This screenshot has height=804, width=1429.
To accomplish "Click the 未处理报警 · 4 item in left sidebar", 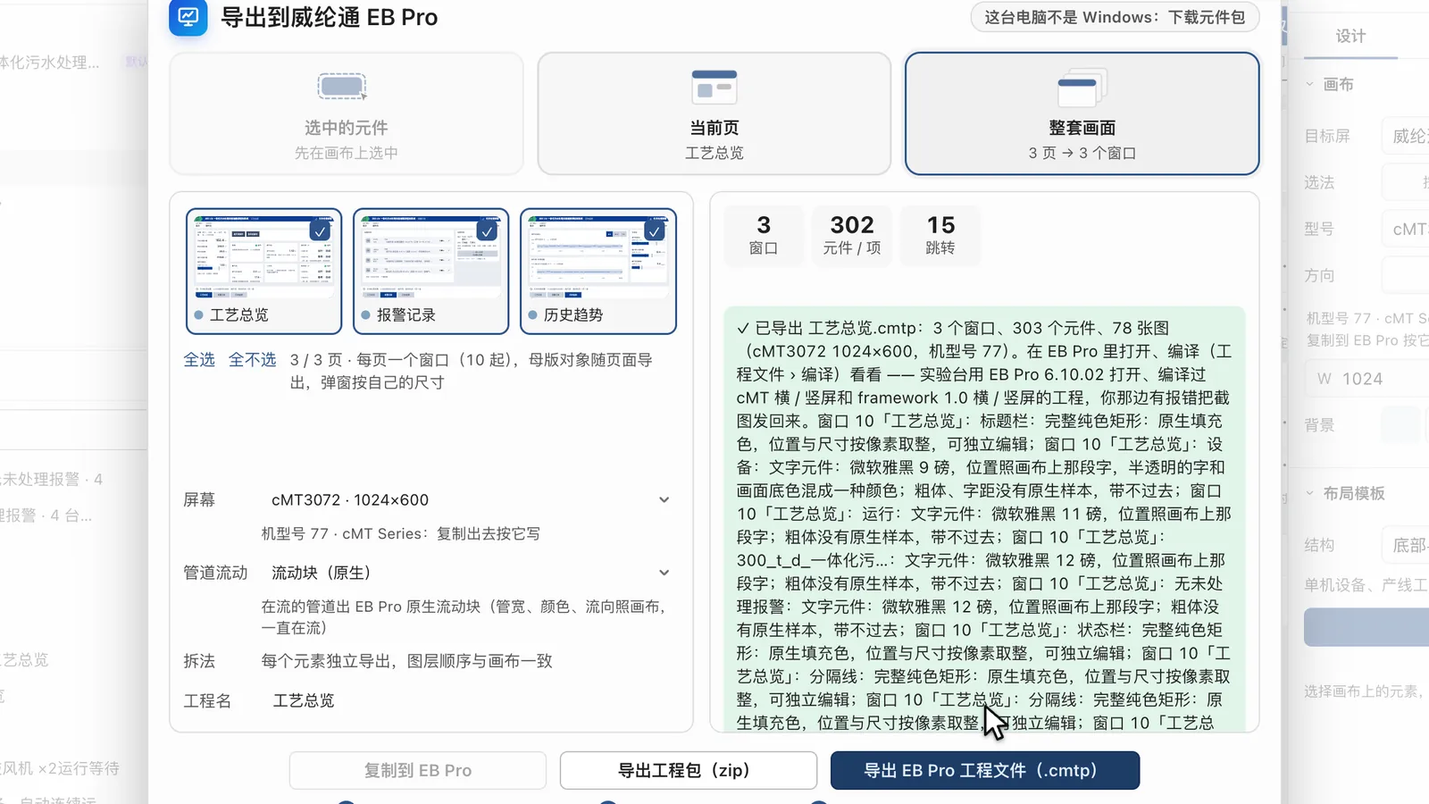I will (x=52, y=480).
